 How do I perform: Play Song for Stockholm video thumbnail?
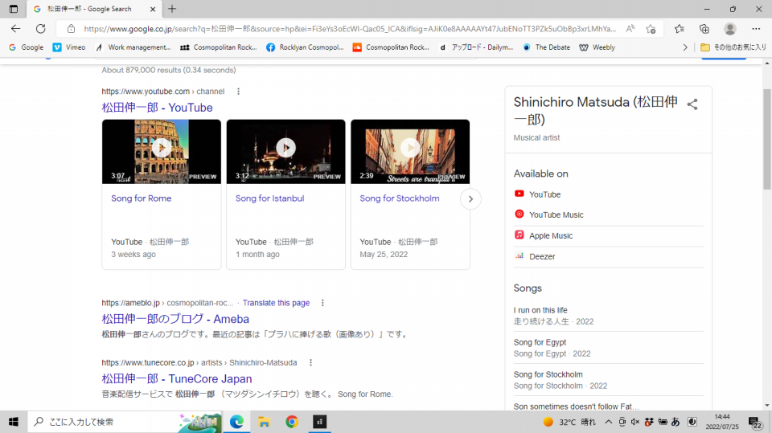410,152
